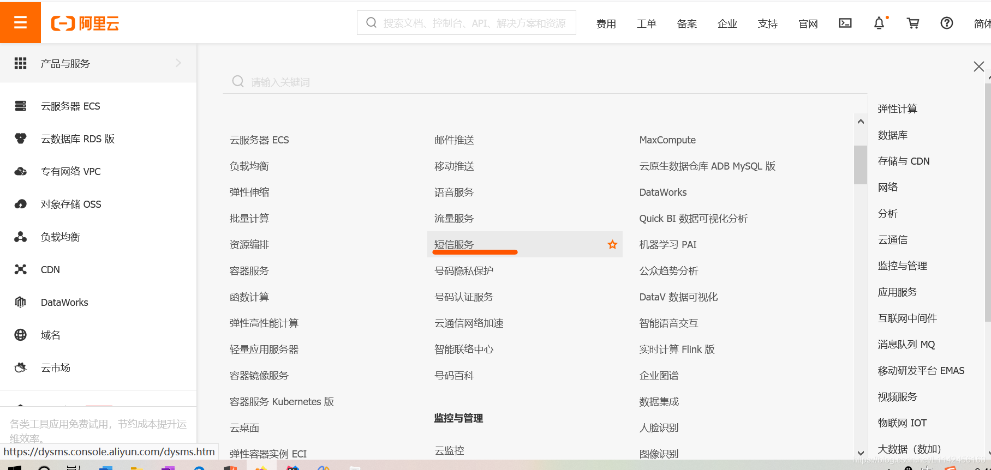Open 容器服务 Kubernetes 版 link
The width and height of the screenshot is (991, 470).
coord(282,401)
